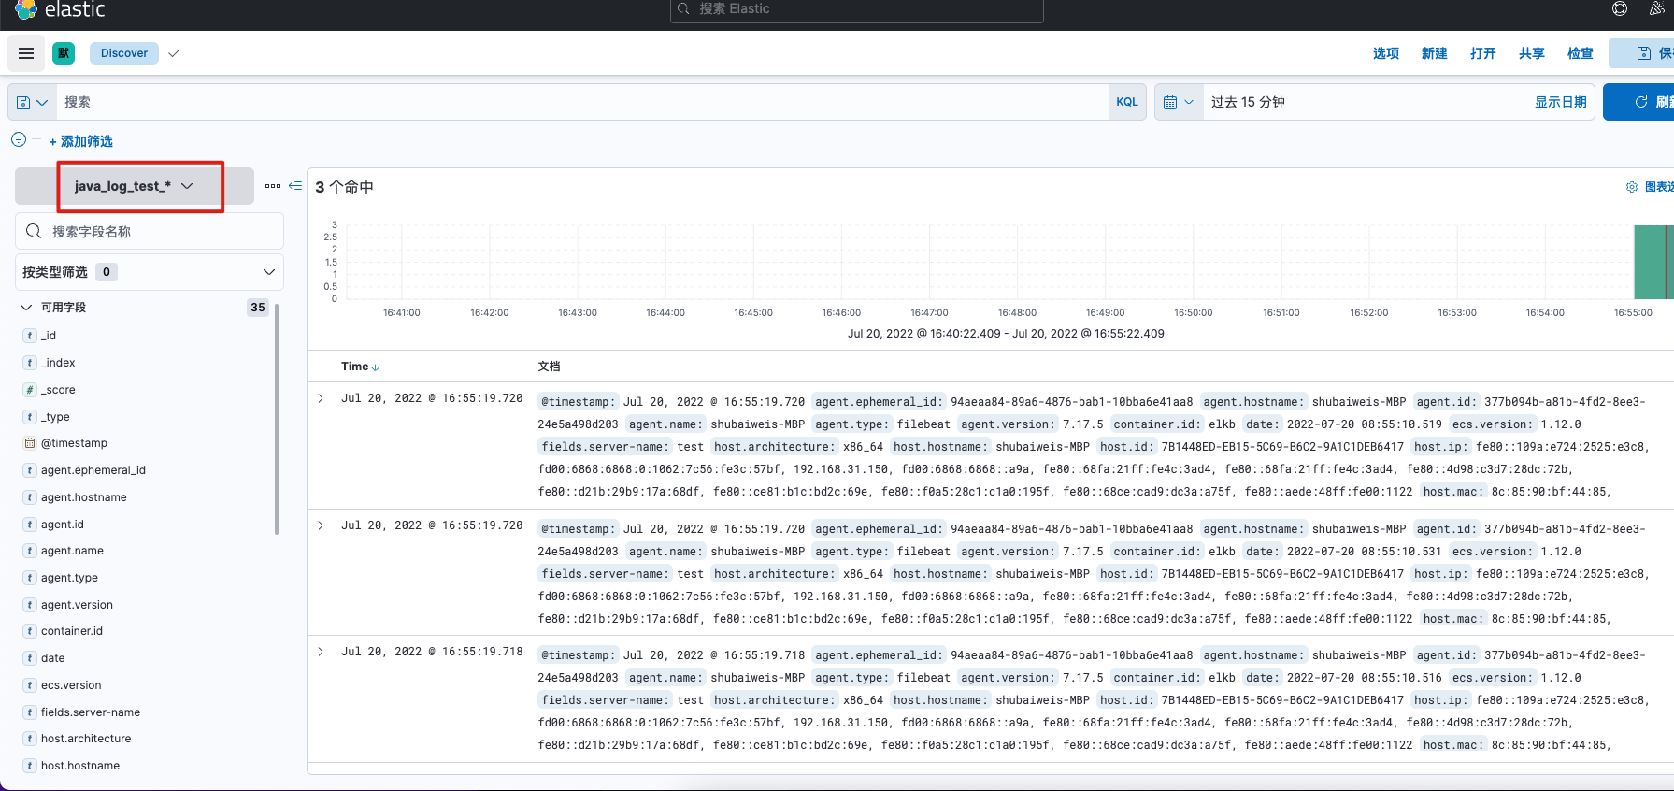This screenshot has height=791, width=1674.
Task: Collapse the 可用字段 section
Action: click(26, 308)
